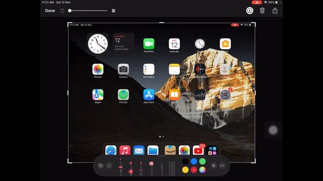Click the bottom-right crop corner handle
Screen dimensions: 323x181
point(253,161)
